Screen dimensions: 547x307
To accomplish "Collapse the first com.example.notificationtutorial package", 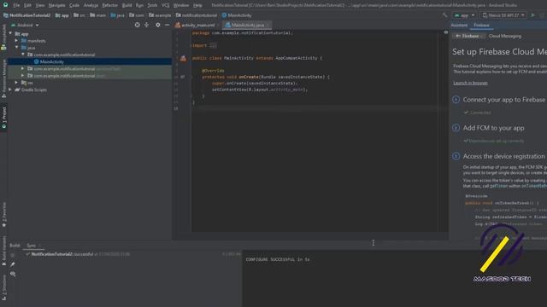I will pyautogui.click(x=23, y=55).
